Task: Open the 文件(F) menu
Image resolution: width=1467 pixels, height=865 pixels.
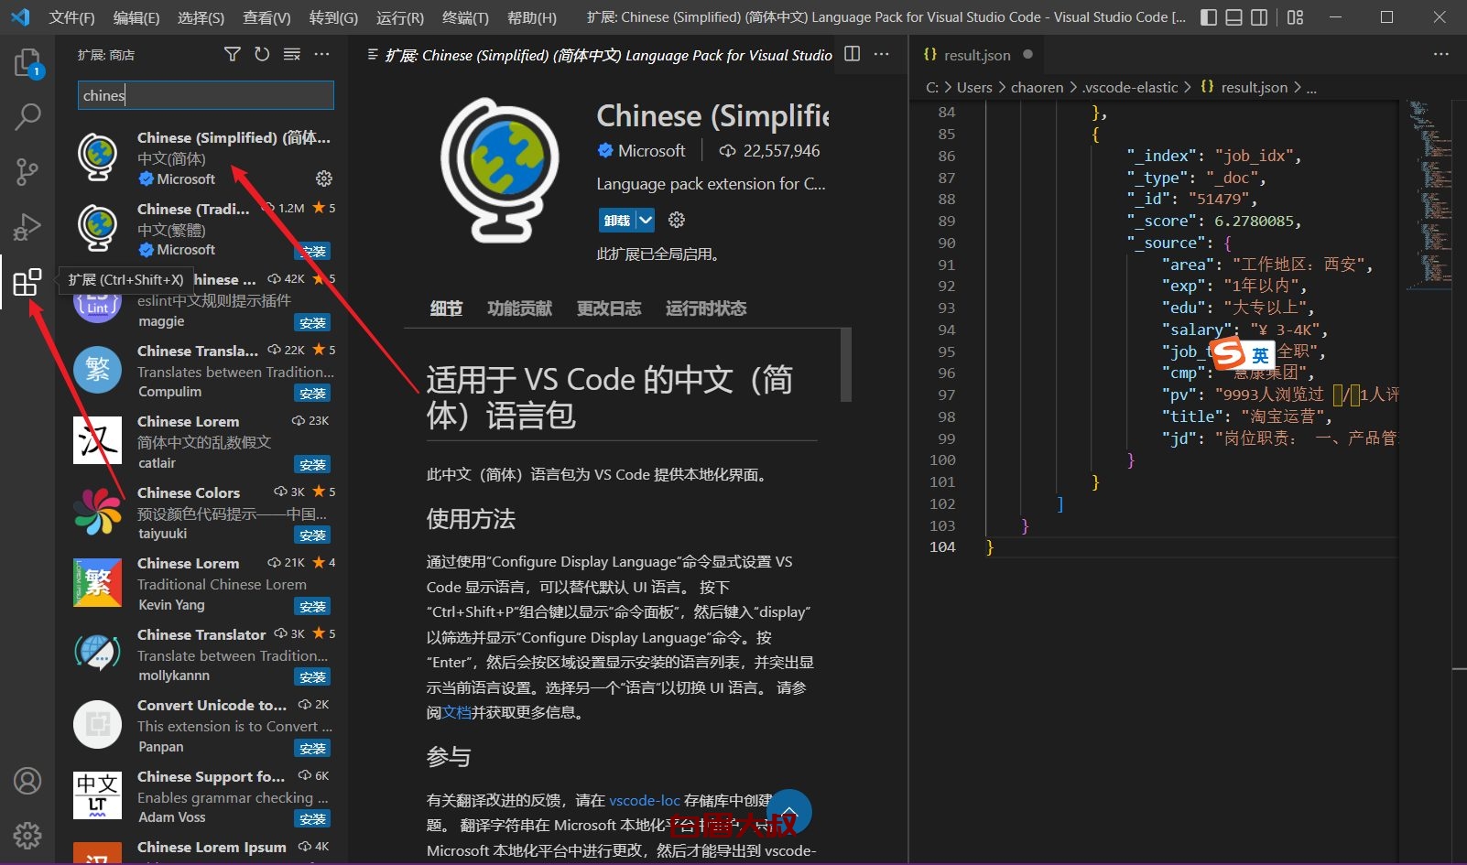Action: coord(71,17)
